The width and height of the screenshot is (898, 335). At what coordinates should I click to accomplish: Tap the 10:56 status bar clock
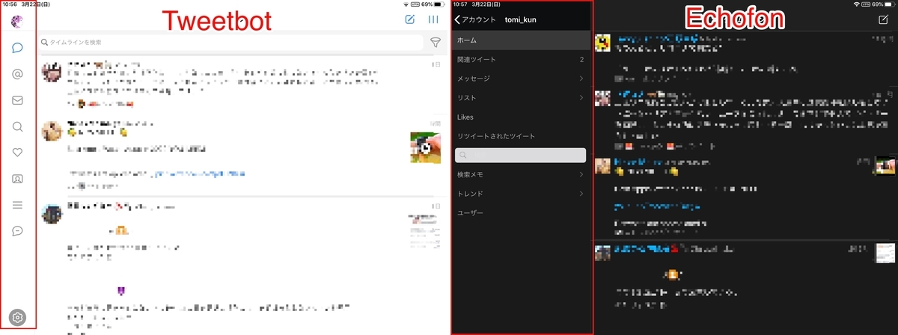tap(10, 4)
